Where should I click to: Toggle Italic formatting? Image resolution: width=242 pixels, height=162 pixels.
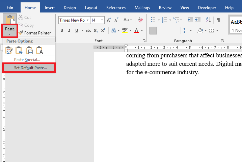point(69,30)
